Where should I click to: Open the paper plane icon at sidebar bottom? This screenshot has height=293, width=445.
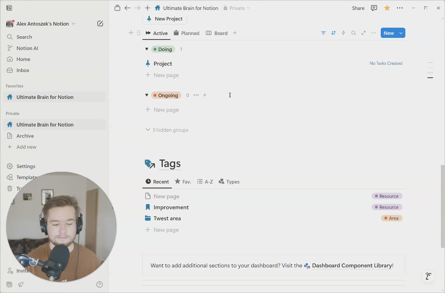tap(21, 284)
